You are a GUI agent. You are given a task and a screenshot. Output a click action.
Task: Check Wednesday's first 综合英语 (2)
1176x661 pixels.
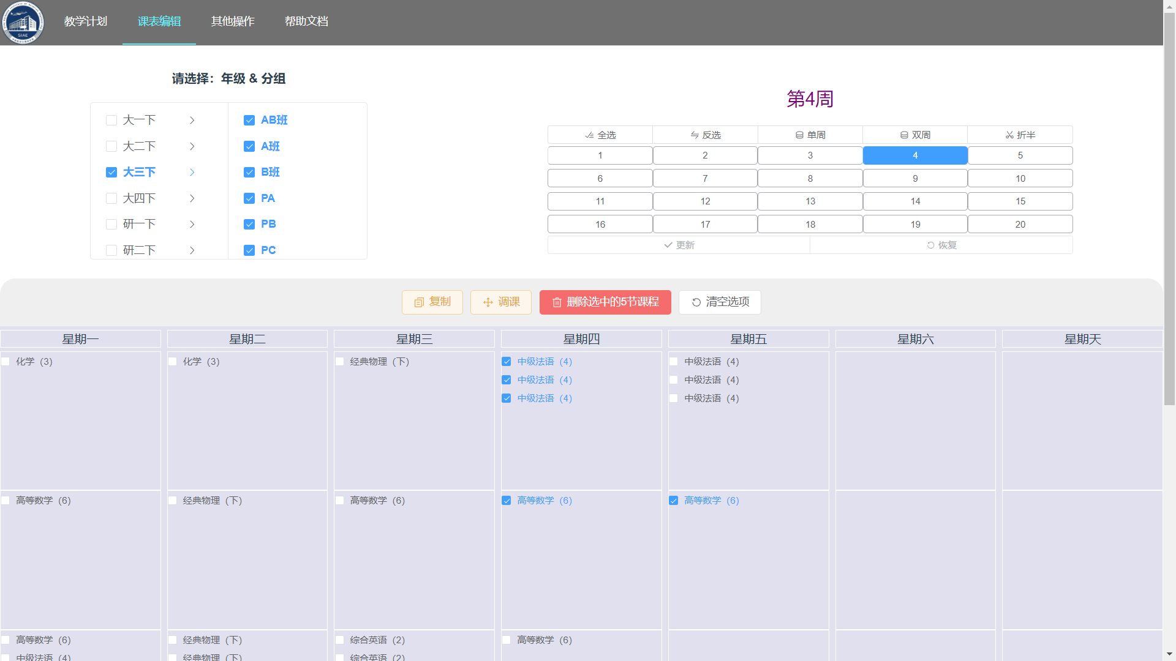tap(339, 640)
